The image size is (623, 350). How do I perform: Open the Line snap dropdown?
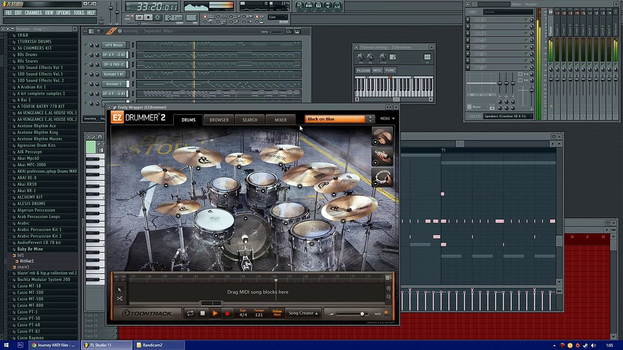pos(278,17)
